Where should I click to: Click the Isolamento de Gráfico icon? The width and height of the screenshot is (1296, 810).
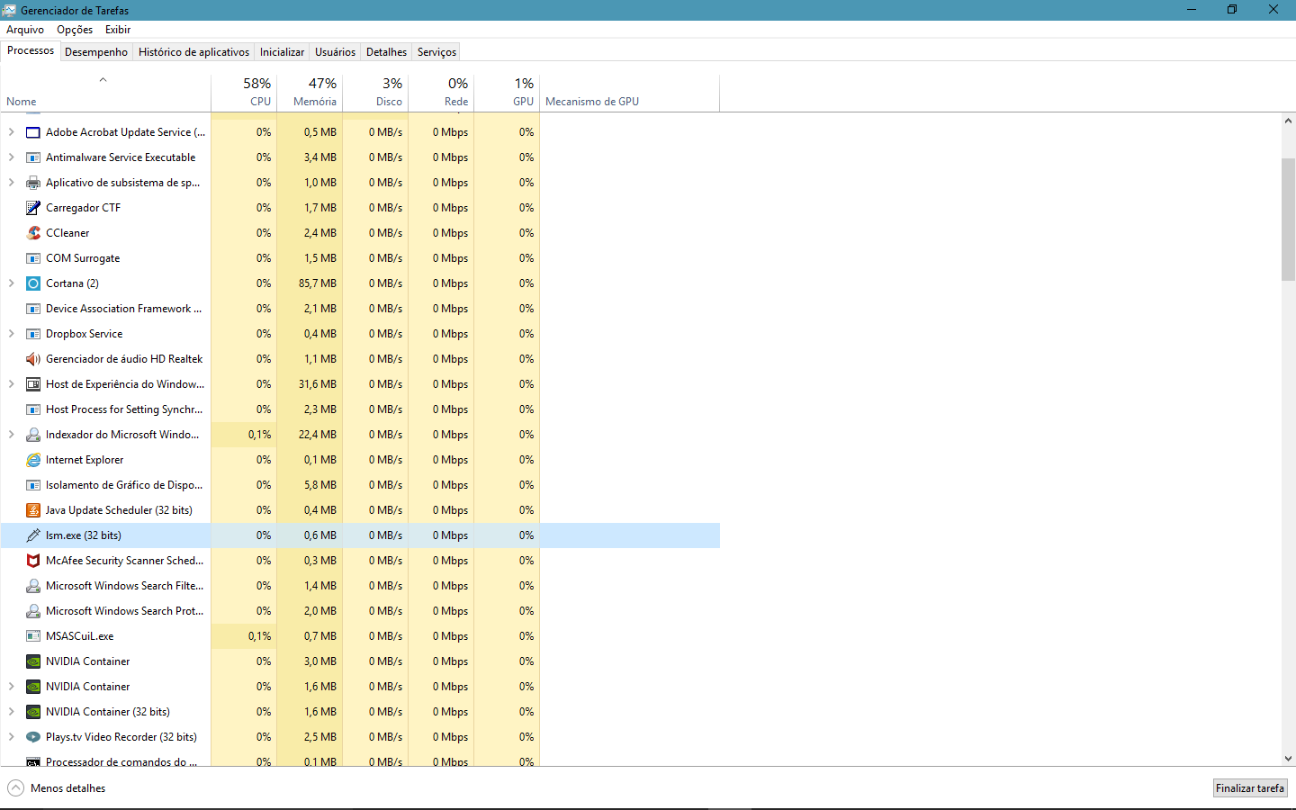[33, 485]
